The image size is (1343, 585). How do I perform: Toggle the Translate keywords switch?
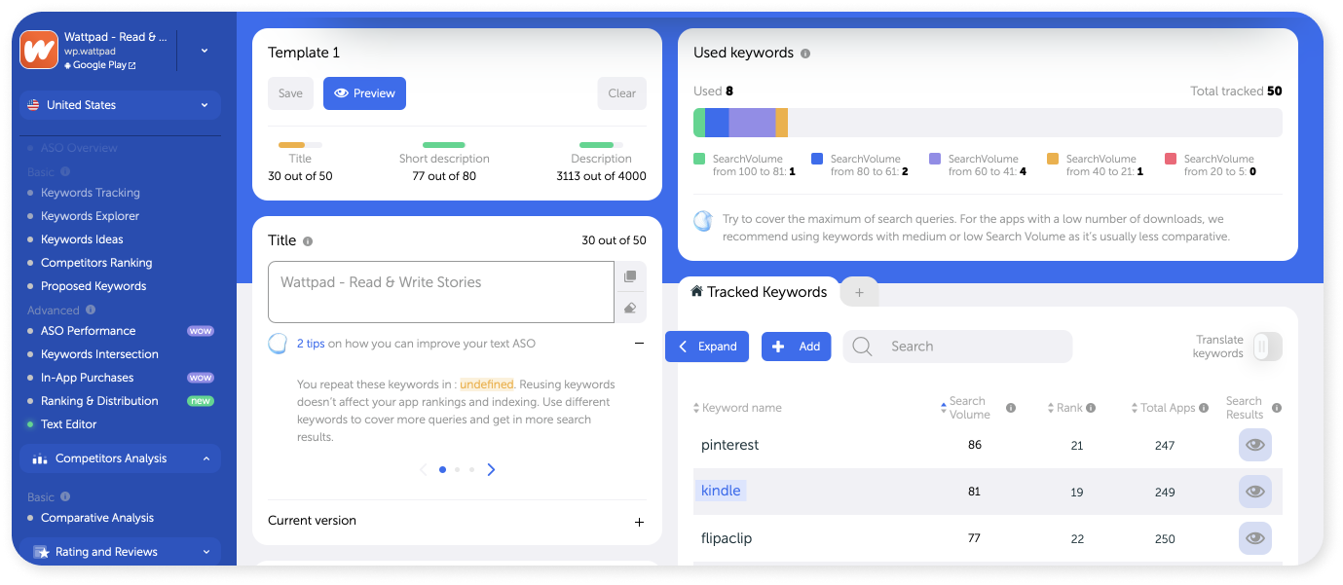[1267, 347]
